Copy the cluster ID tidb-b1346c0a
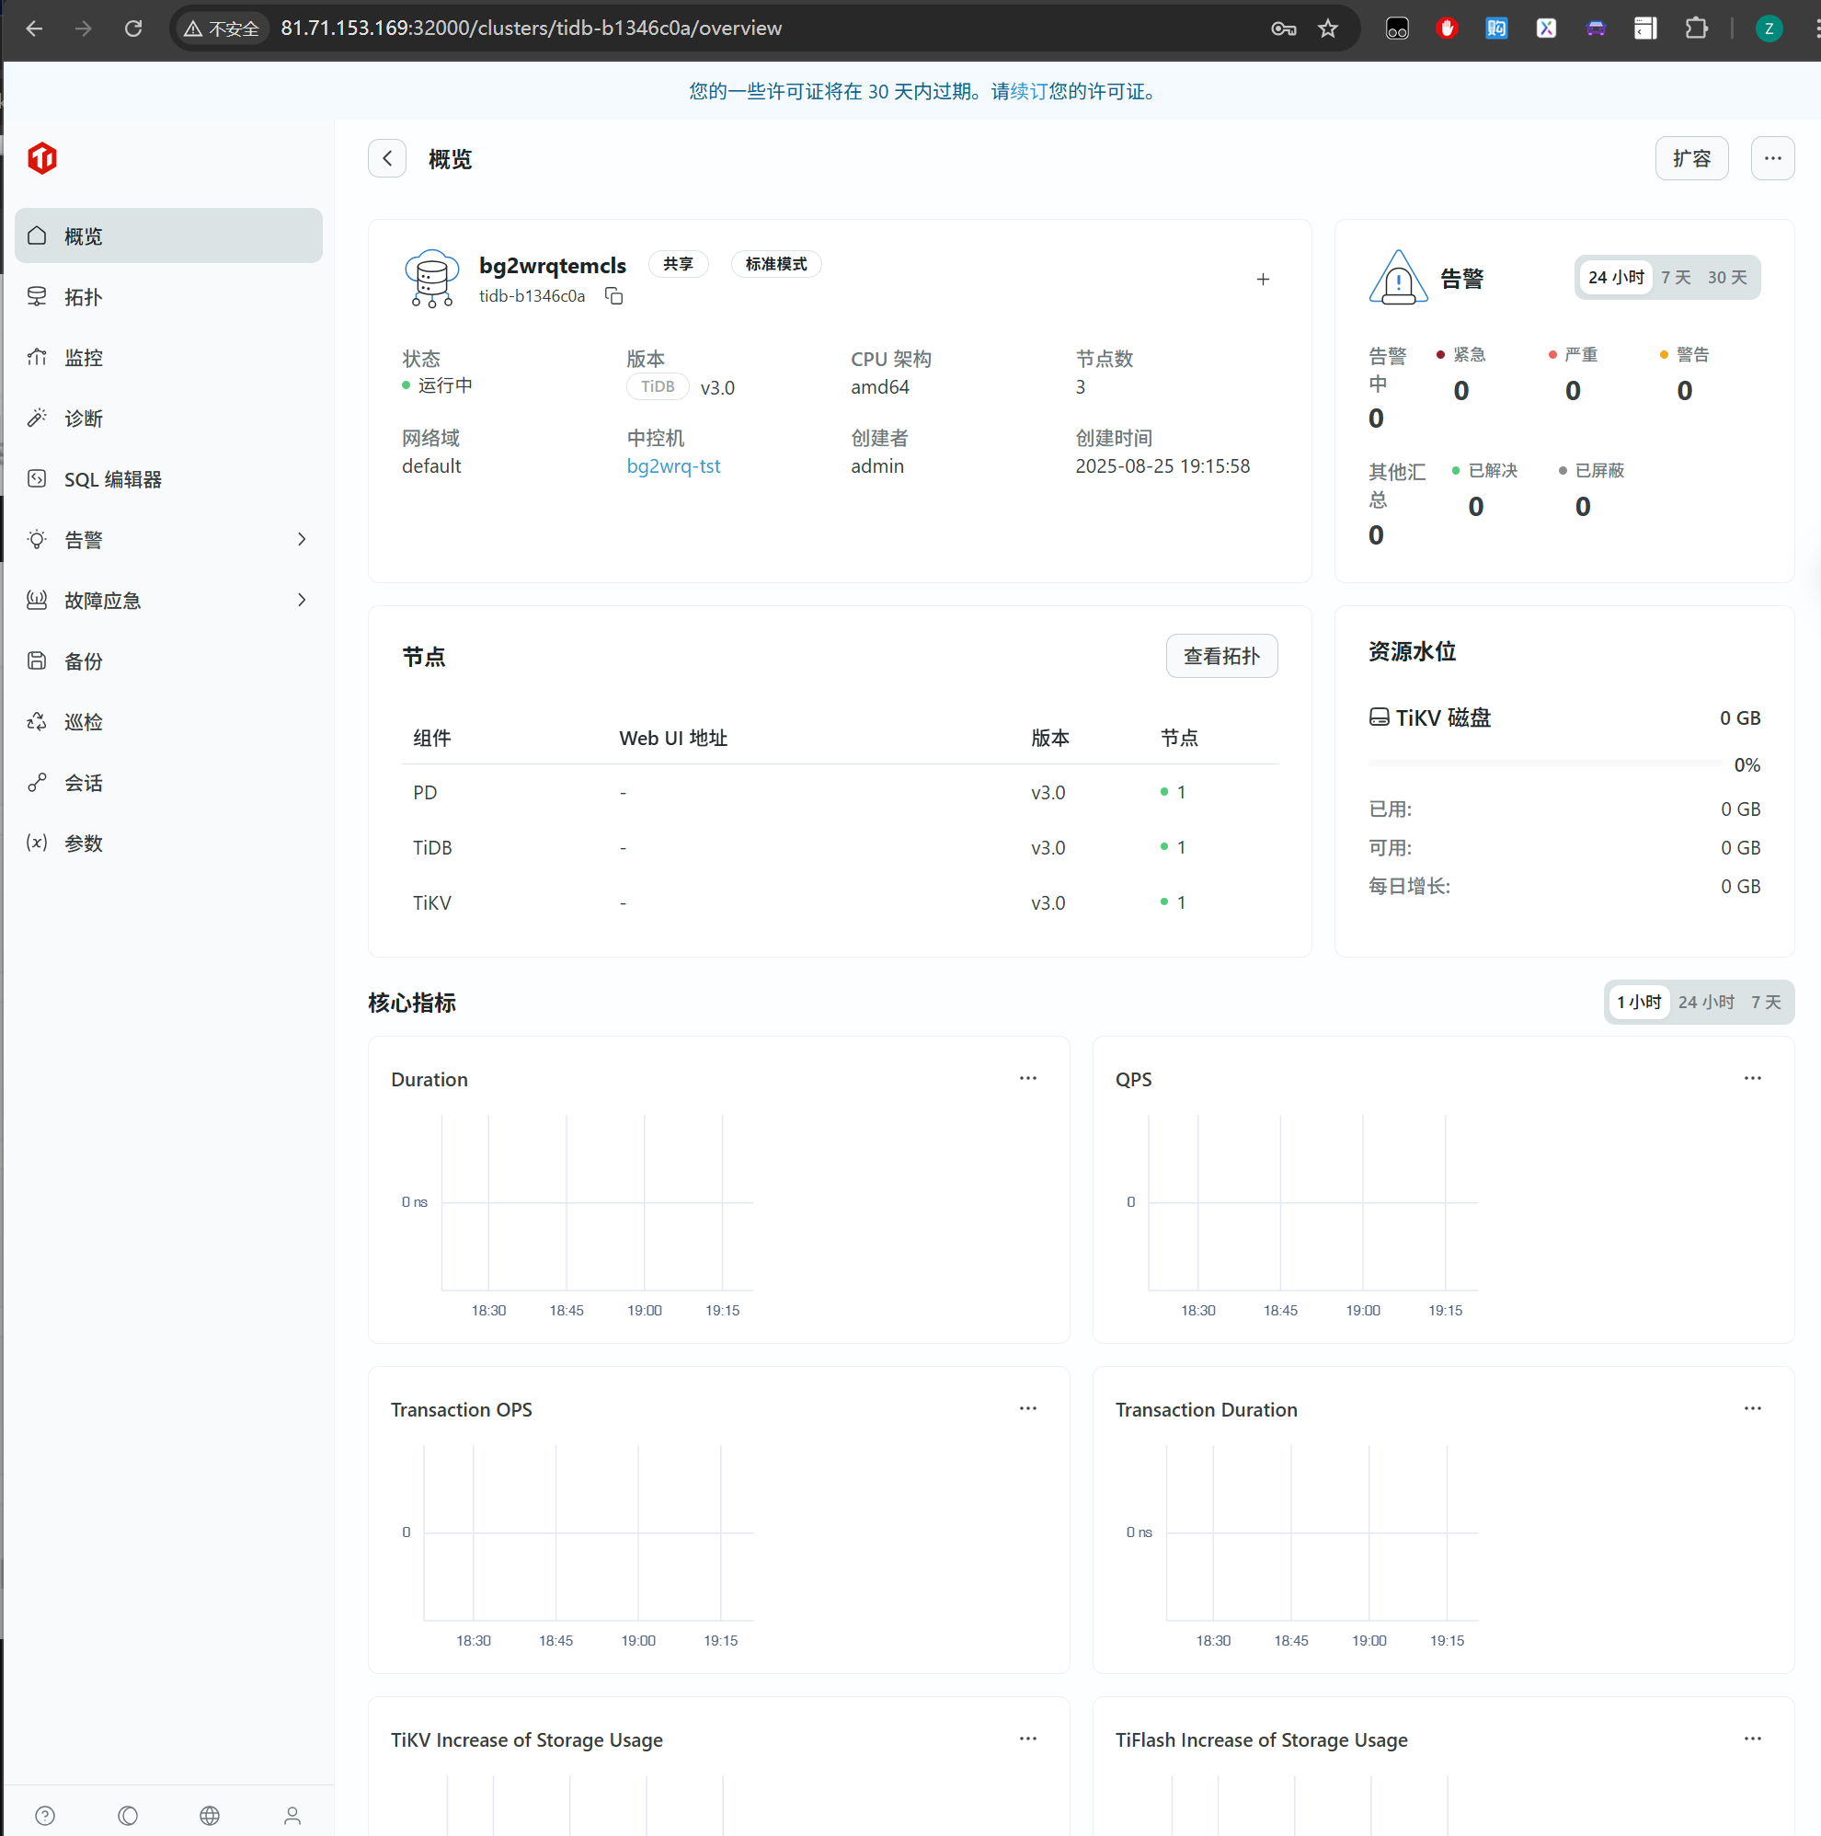This screenshot has width=1821, height=1836. [x=613, y=296]
